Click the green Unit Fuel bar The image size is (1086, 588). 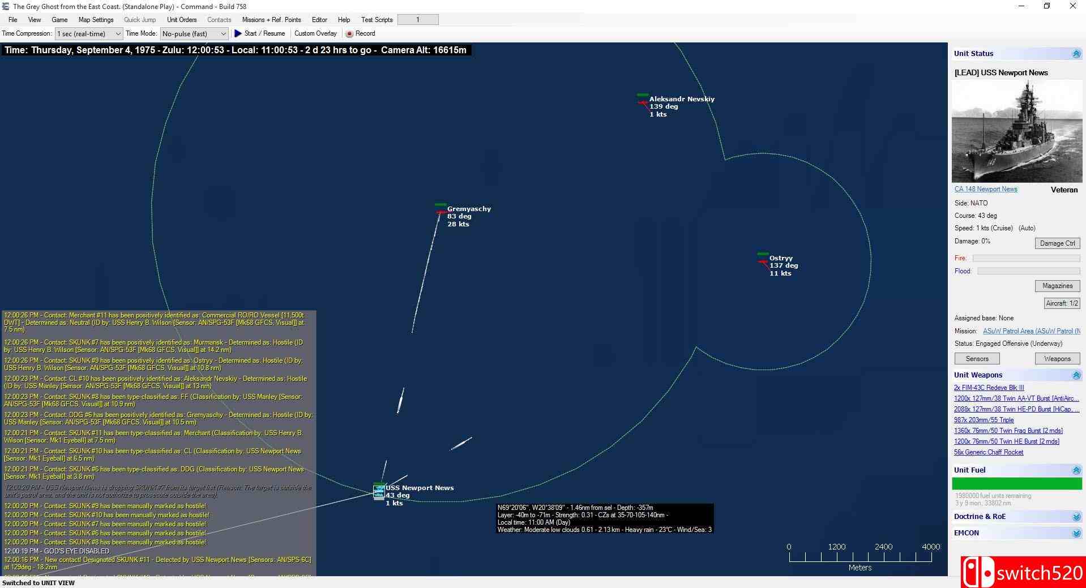pyautogui.click(x=1016, y=483)
